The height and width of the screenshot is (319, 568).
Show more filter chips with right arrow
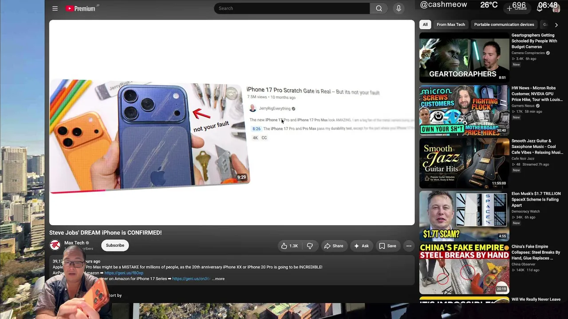point(556,25)
